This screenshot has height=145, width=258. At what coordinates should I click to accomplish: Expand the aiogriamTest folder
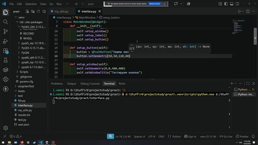coord(16,86)
